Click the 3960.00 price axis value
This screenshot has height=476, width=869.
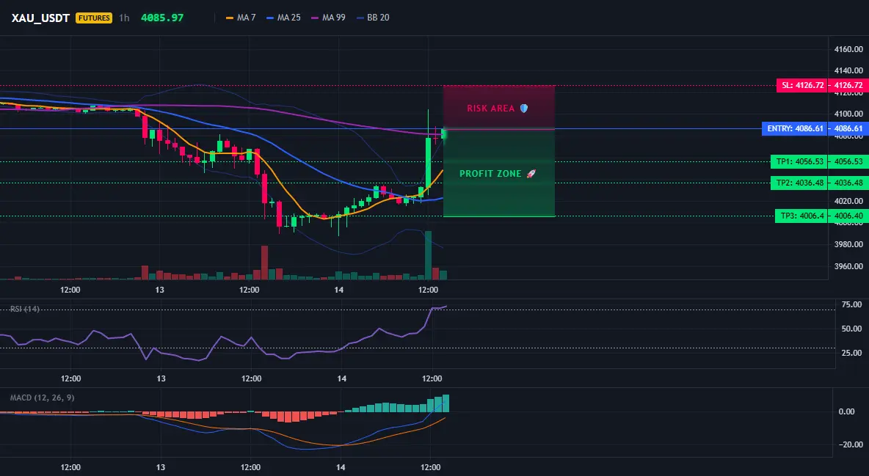coord(848,266)
